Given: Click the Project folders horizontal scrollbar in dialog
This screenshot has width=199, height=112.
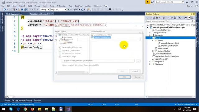Looking at the screenshot, I should pyautogui.click(x=72, y=72).
